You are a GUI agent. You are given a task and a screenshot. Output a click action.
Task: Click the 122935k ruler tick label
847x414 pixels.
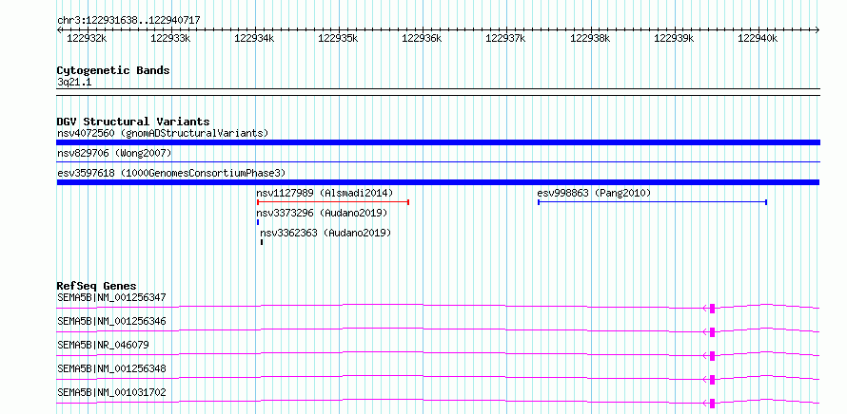338,38
